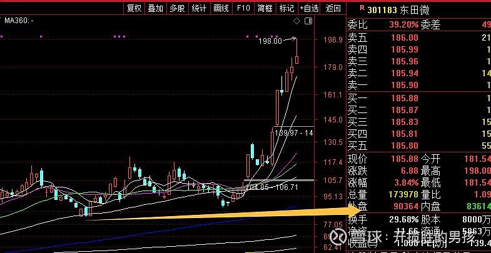
Task: Click the 标记 mark button
Action: (x=286, y=9)
